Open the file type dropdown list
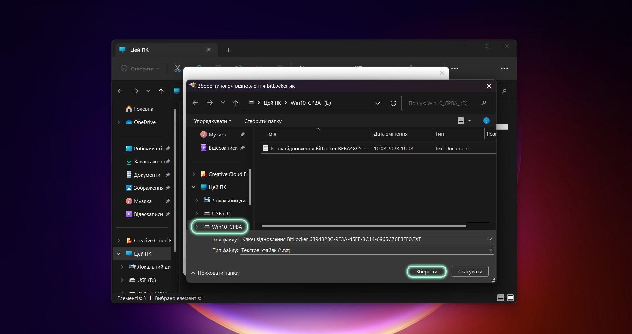Viewport: 632px width, 334px height. pyautogui.click(x=490, y=250)
